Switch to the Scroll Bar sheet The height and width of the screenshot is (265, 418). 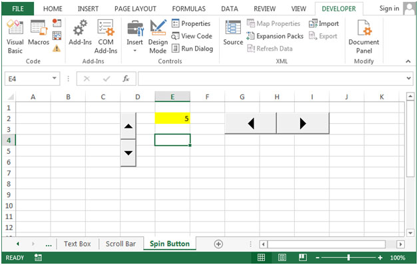tap(120, 244)
